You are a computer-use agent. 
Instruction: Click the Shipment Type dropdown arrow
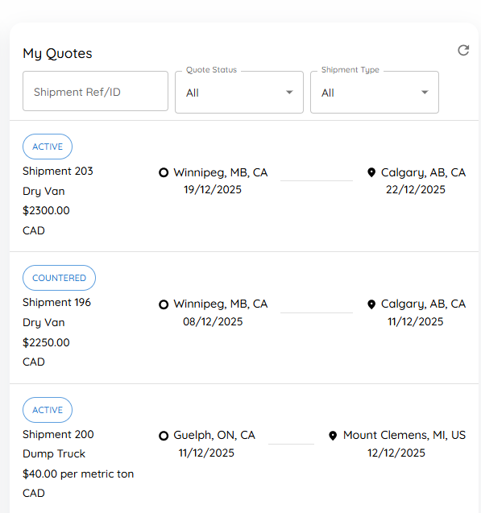click(425, 93)
